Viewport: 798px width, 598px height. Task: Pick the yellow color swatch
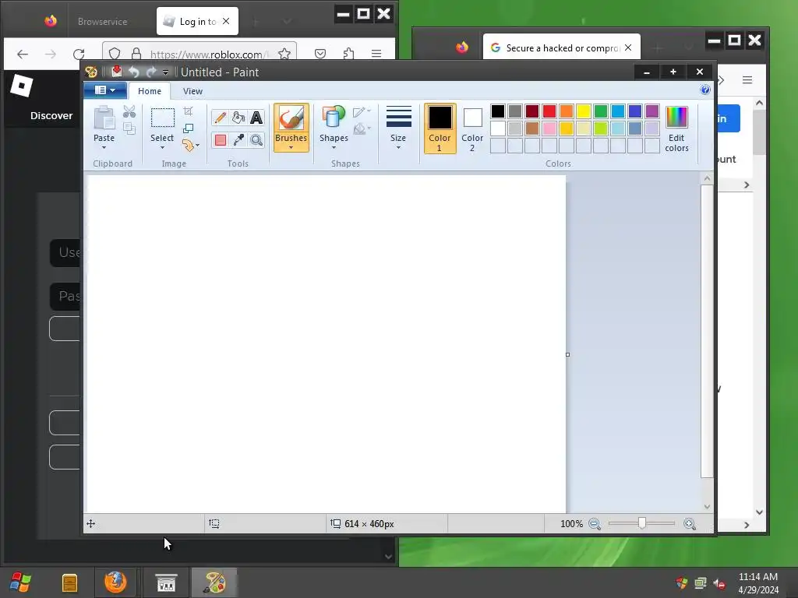[583, 111]
